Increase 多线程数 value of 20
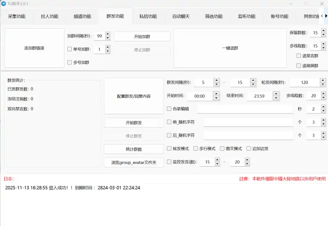Image resolution: width=328 pixels, height=226 pixels. (x=323, y=94)
